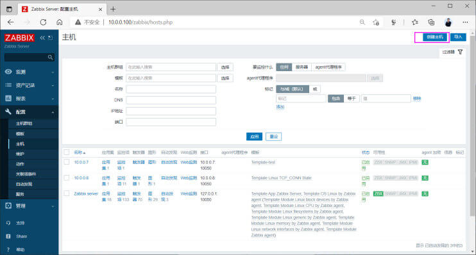Click the 添加 add tag link
The image size is (476, 255).
(x=280, y=107)
